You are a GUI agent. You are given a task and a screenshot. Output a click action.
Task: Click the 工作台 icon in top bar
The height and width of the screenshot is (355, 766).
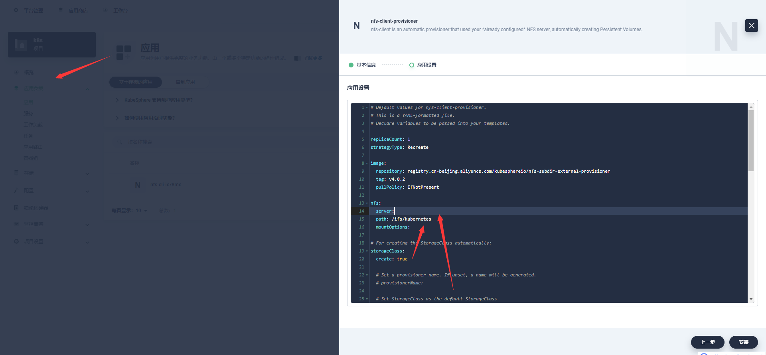click(x=105, y=10)
